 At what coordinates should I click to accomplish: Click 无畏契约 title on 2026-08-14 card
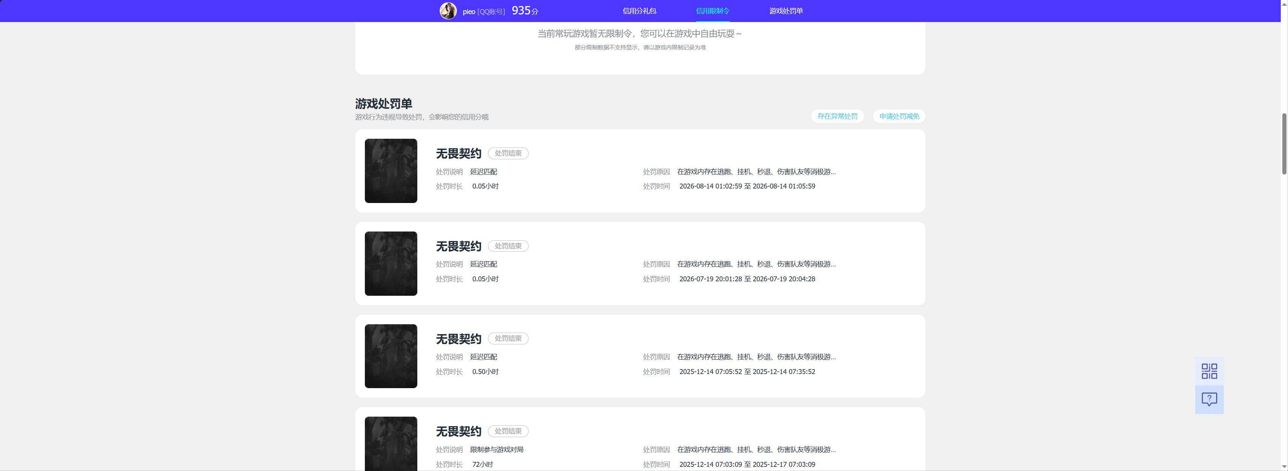click(x=458, y=154)
